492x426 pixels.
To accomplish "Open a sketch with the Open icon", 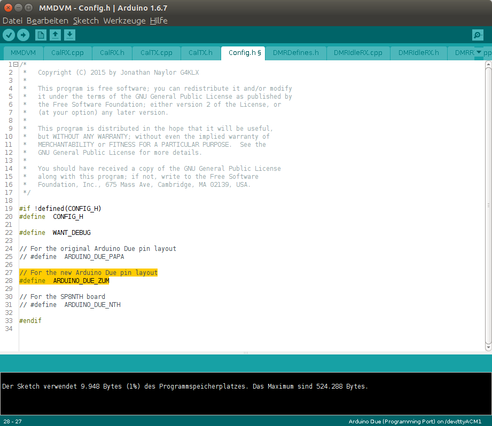I will (55, 35).
